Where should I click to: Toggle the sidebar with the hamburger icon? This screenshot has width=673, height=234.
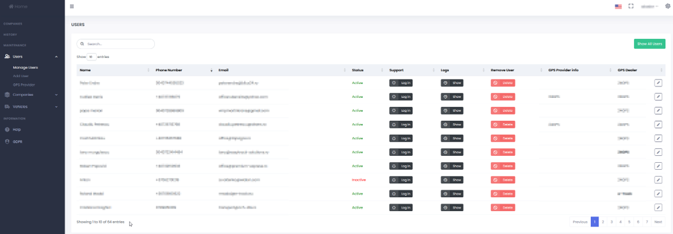point(71,6)
